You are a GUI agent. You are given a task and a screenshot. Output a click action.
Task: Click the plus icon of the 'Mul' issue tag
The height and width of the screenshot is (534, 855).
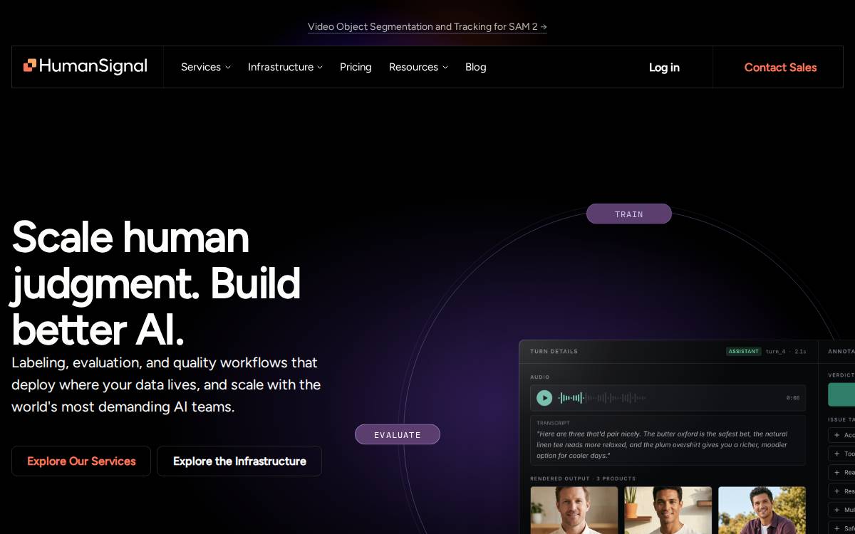tap(836, 510)
